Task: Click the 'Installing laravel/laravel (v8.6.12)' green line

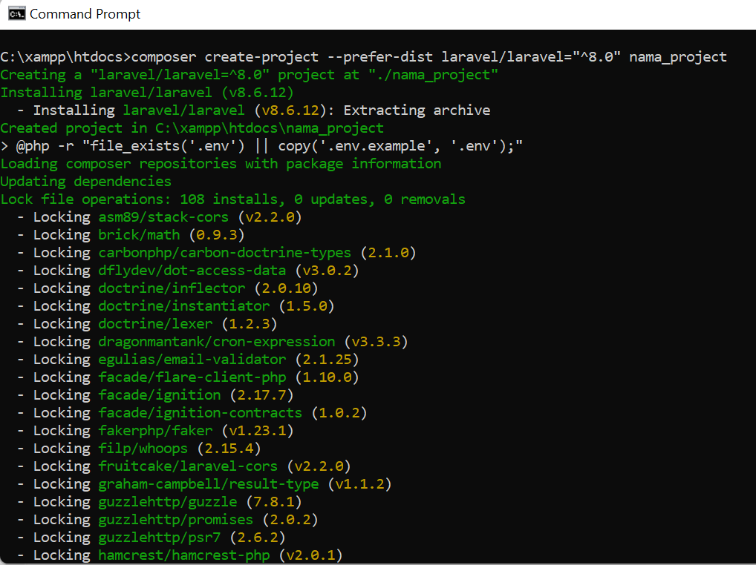Action: (147, 93)
